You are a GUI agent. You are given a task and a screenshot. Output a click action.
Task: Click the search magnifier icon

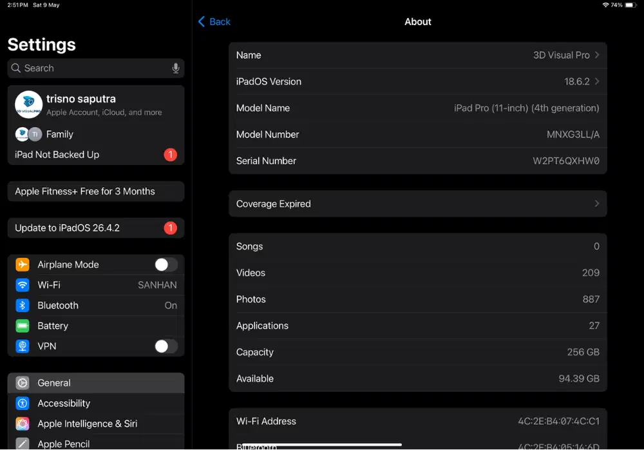(x=15, y=68)
